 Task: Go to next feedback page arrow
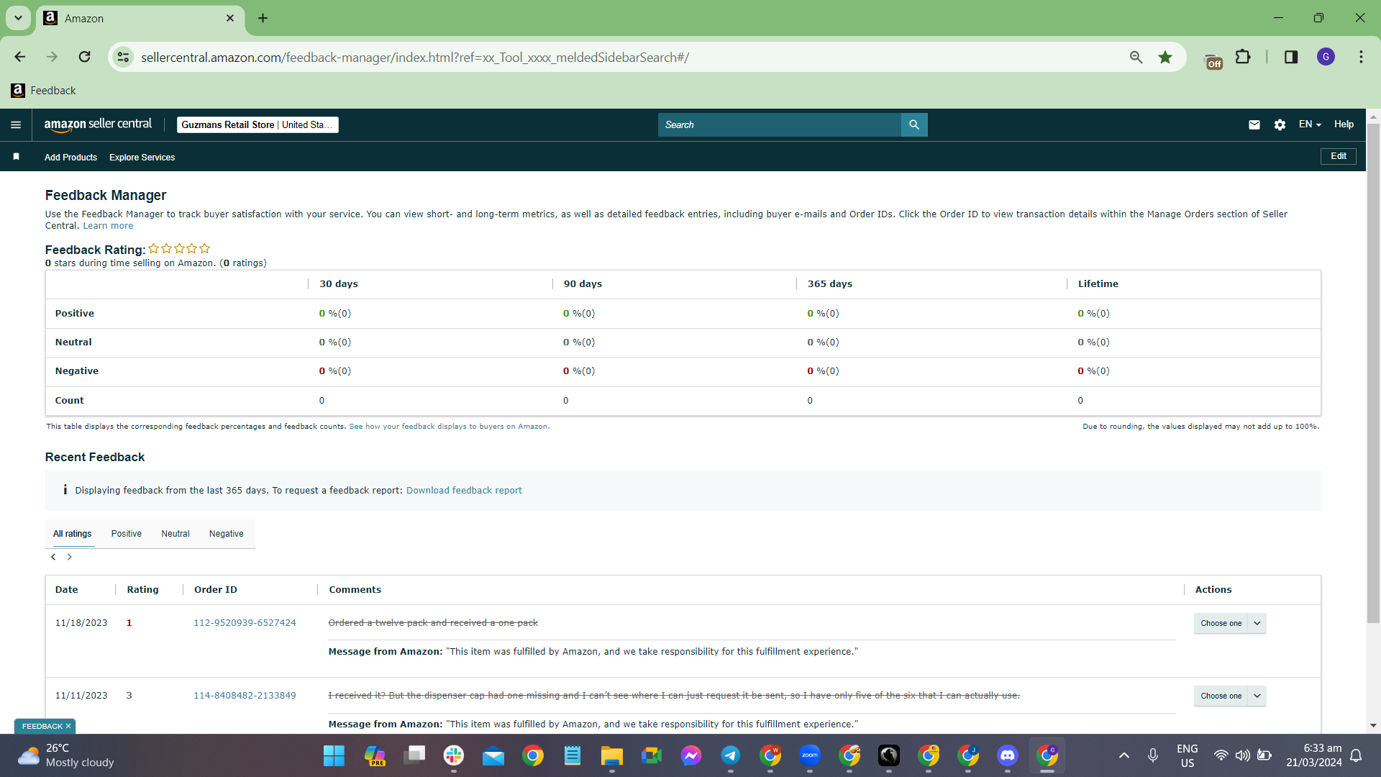pyautogui.click(x=70, y=557)
